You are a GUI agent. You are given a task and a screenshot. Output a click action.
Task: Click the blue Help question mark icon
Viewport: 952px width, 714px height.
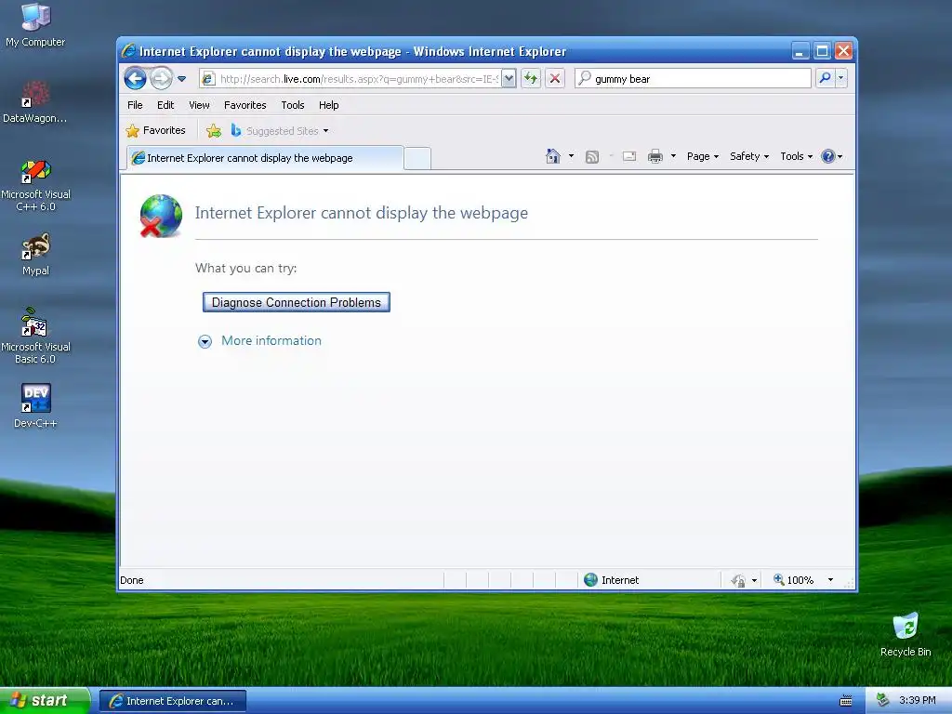click(827, 156)
